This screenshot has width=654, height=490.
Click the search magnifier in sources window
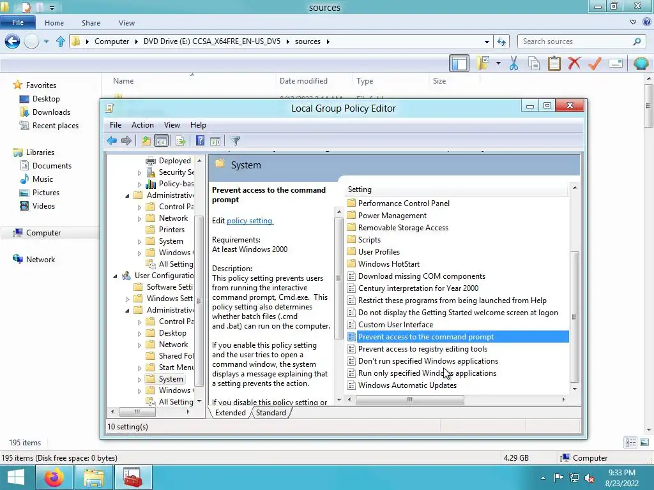[637, 41]
